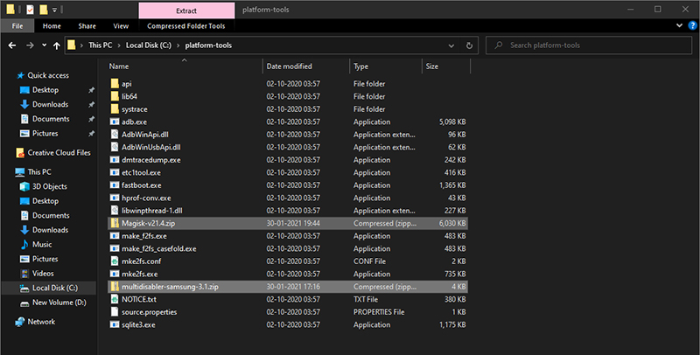
Task: Select the lib64 folder icon
Action: [115, 96]
